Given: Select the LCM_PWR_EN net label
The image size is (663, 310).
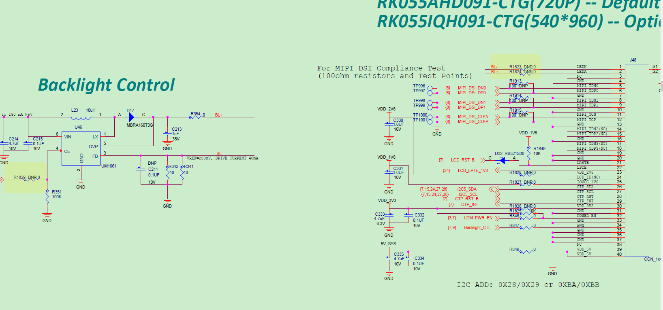Looking at the screenshot, I should (478, 218).
